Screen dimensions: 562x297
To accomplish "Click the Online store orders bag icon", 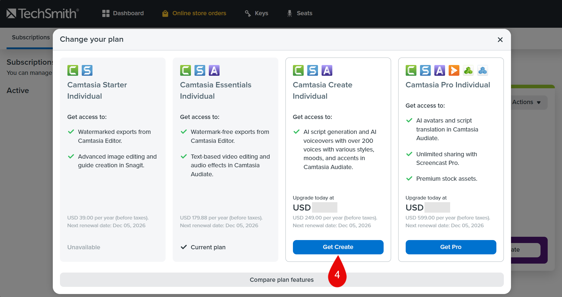I will (165, 13).
